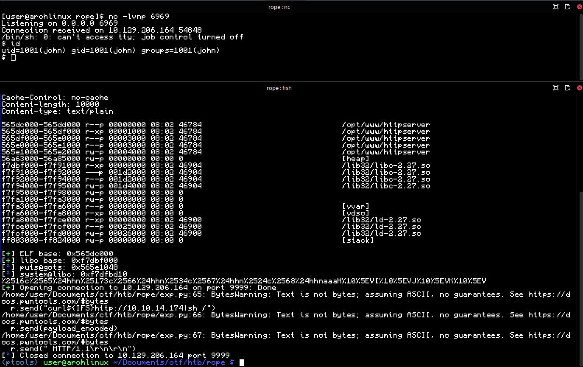Screen dimensions: 583x367
Task: Click the 'f7fa8000-f7fce000' ld-2.27.so row
Action: click(211, 220)
